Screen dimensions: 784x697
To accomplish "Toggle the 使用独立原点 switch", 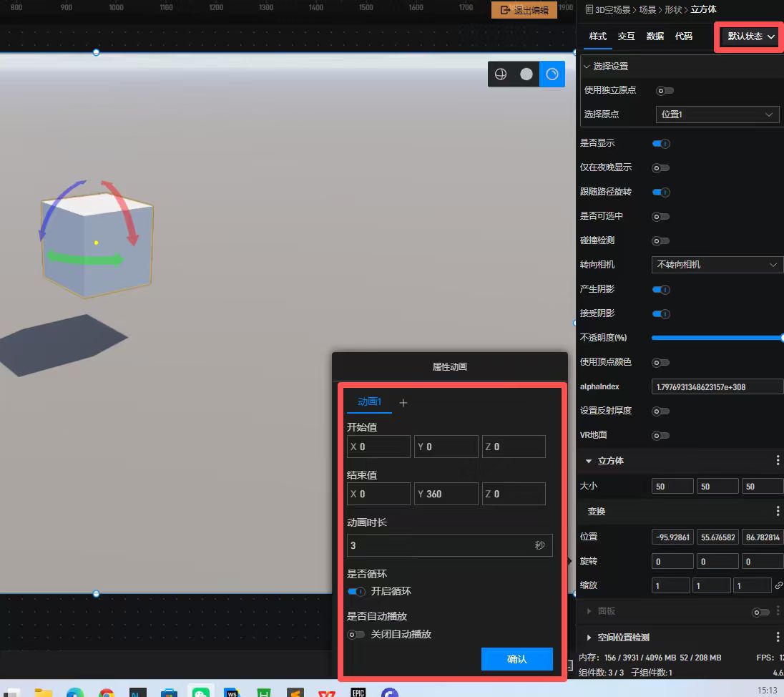I will click(665, 90).
